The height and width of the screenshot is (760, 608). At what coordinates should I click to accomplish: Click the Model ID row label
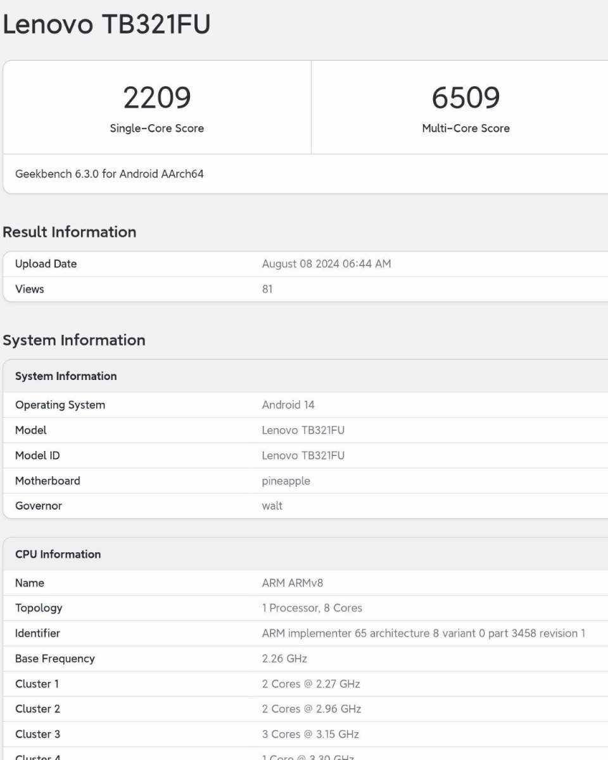click(37, 455)
